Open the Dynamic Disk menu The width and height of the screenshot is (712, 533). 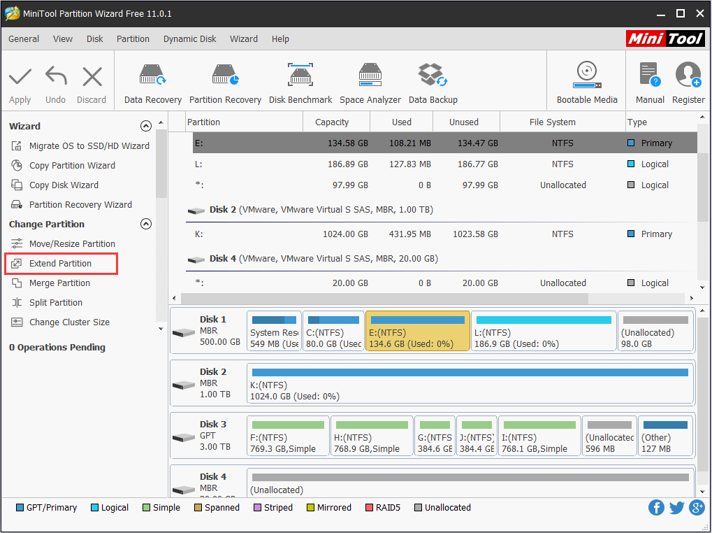click(190, 39)
